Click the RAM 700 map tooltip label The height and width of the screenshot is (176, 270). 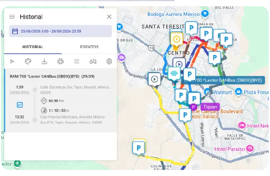coord(223,80)
